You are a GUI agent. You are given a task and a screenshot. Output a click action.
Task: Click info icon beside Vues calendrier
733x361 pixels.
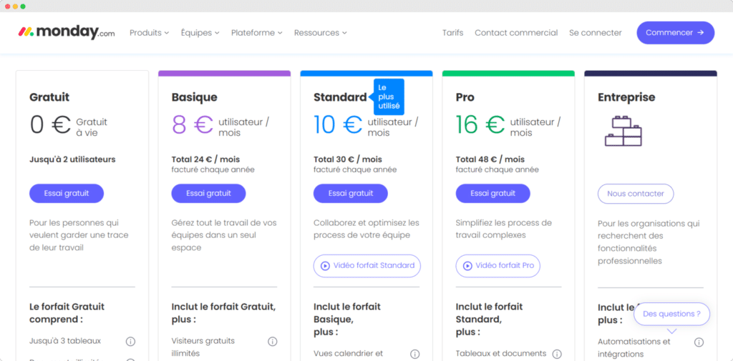pyautogui.click(x=414, y=354)
